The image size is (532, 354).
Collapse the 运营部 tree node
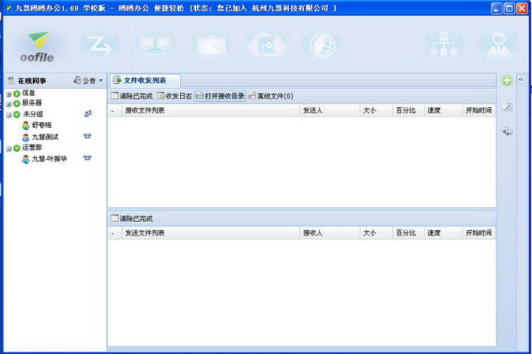[9, 149]
